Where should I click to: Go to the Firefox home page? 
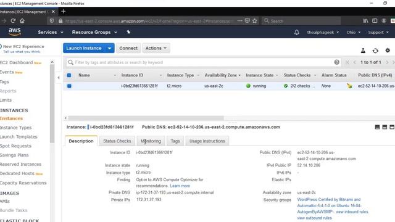pos(22,21)
